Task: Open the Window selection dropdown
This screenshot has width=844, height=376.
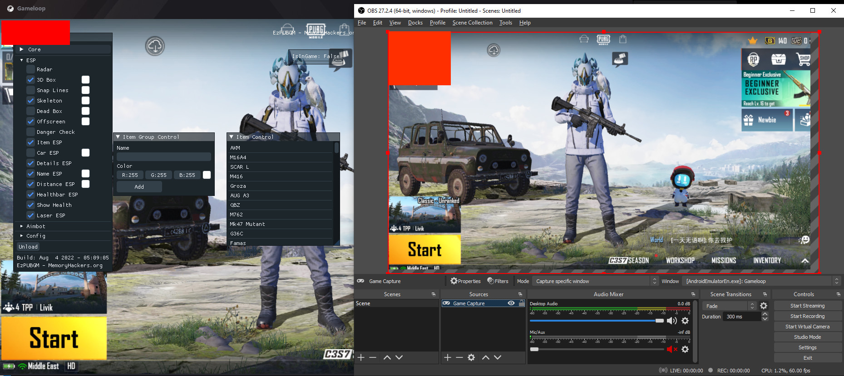Action: [762, 281]
